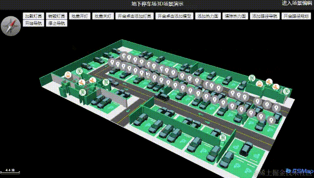Select the door marker left of the right elevator icon
Image resolution: width=314 pixels, height=178 pixels.
252,78
